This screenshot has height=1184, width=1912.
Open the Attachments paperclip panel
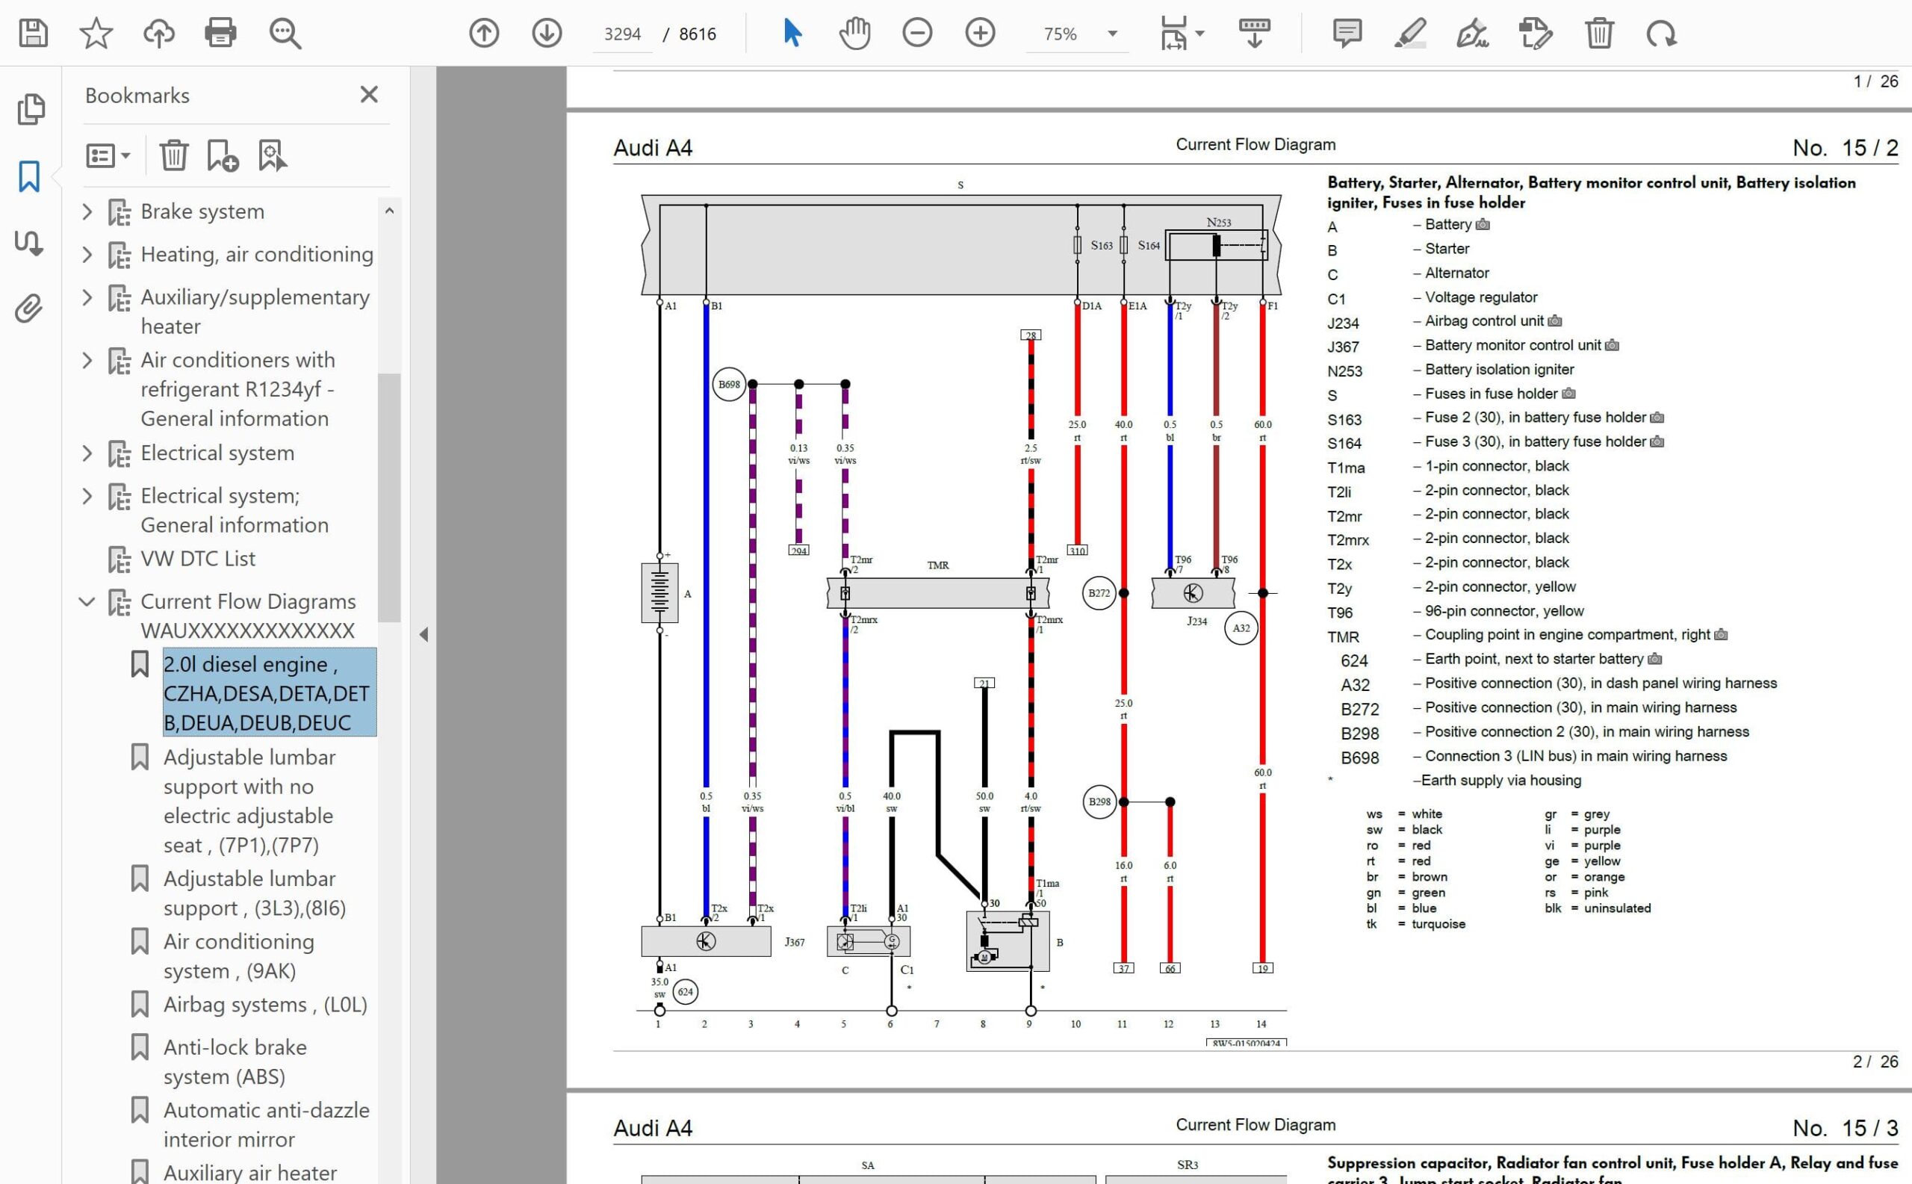(29, 309)
